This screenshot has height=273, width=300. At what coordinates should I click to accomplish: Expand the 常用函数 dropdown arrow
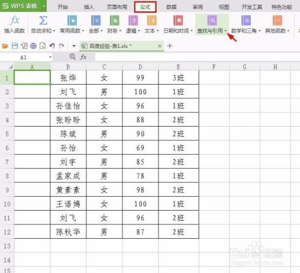pyautogui.click(x=83, y=31)
